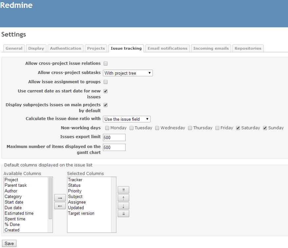The image size is (288, 248).
Task: Select Category in Available Columns
Action: point(26,197)
